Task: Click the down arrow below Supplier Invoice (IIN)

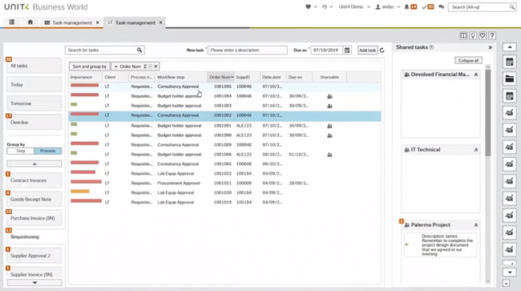Action: point(34,283)
